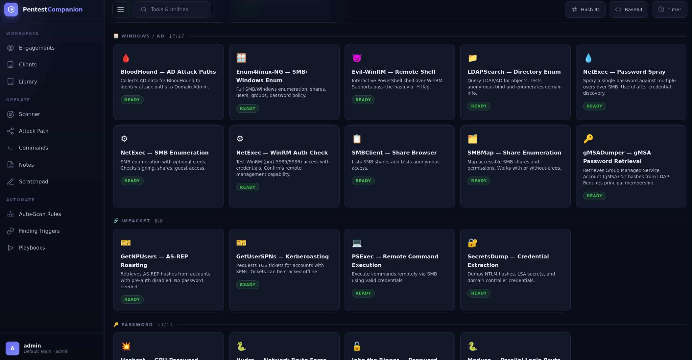Open BloodHound — AD Attack Paths tool

(x=169, y=82)
